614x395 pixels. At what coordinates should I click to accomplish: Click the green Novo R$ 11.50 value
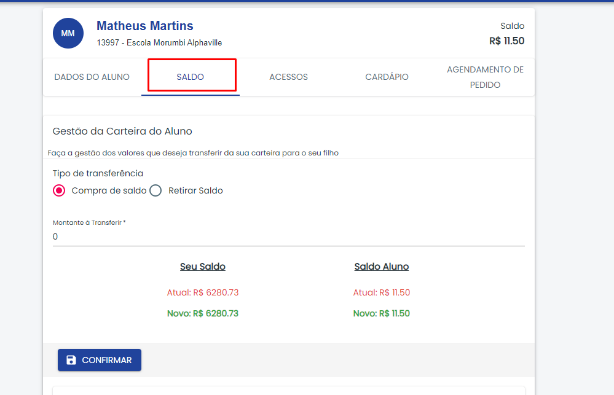click(382, 313)
